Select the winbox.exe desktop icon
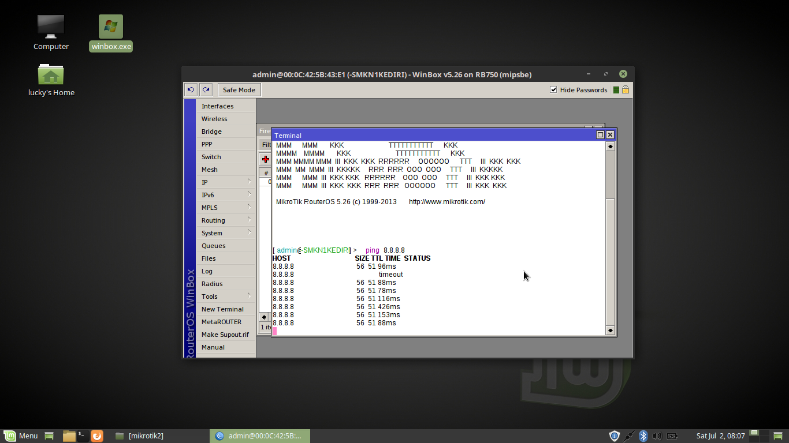Viewport: 789px width, 443px height. pos(111,33)
